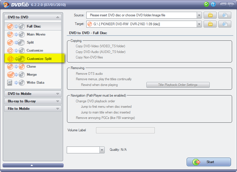237x172 pixels.
Task: Enable Copy Non-DVD files option
Action: pyautogui.click(x=89, y=57)
